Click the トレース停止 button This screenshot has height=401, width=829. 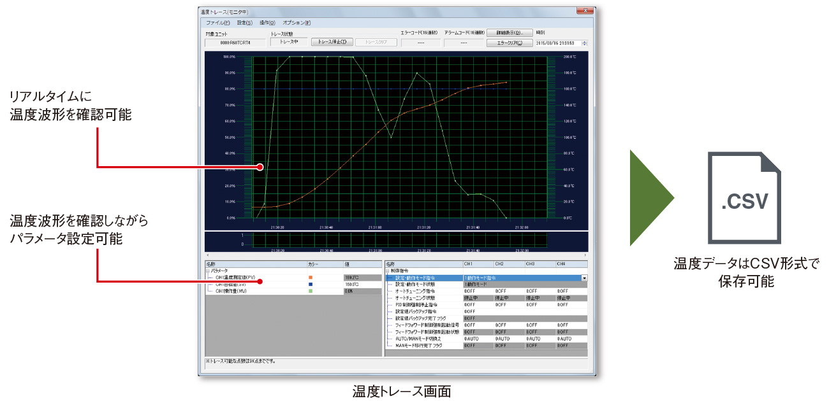(332, 43)
